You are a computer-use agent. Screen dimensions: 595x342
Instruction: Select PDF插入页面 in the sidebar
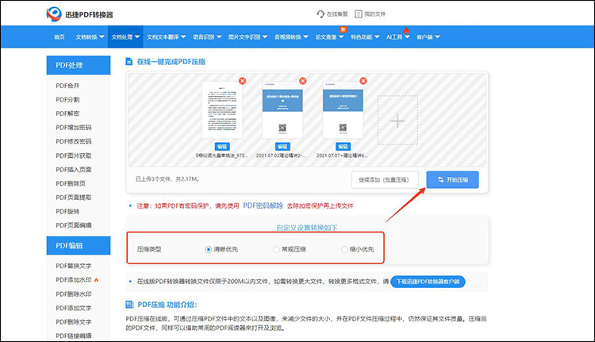pos(74,170)
